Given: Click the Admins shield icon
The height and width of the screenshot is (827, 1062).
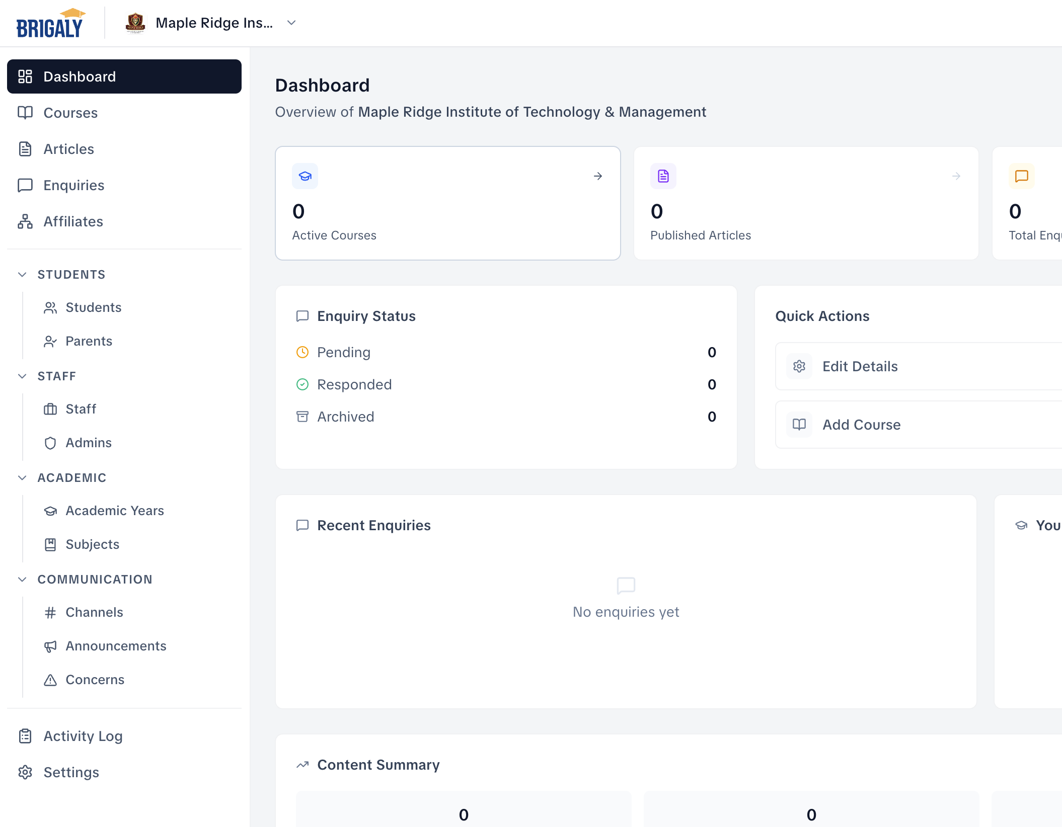Looking at the screenshot, I should click(50, 443).
